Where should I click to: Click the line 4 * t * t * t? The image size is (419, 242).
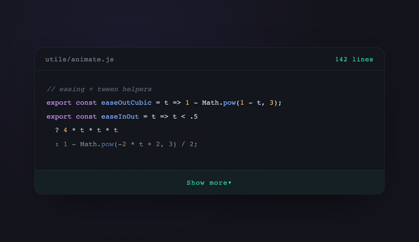[x=87, y=130]
